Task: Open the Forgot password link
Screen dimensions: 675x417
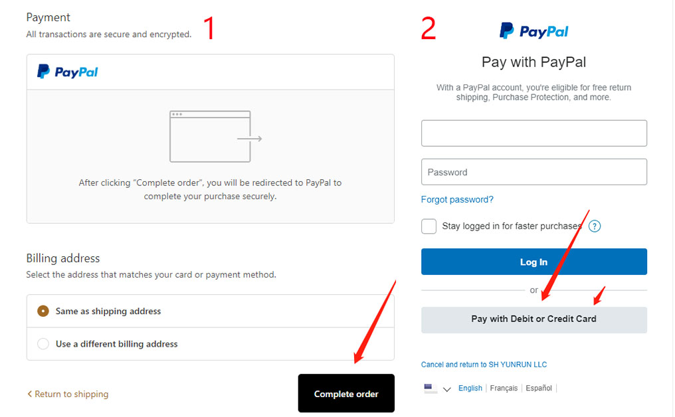Action: pyautogui.click(x=457, y=199)
